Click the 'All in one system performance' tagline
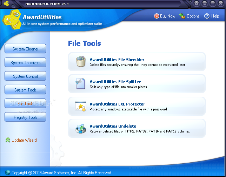This screenshot has width=226, height=177. click(x=62, y=24)
